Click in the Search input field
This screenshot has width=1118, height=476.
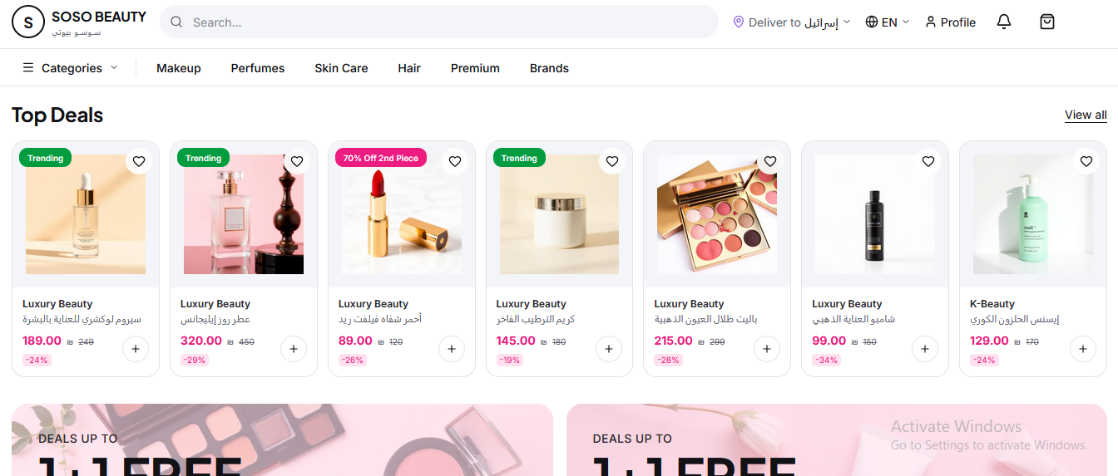439,22
